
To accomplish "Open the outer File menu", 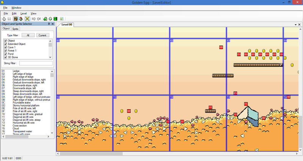I will click(5, 8).
